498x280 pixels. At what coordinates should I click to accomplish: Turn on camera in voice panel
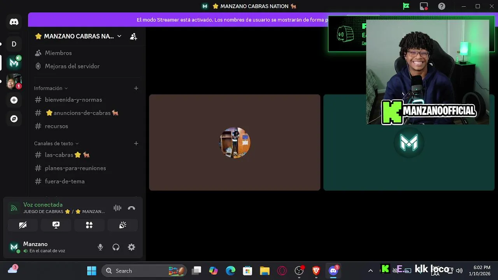pos(23,225)
